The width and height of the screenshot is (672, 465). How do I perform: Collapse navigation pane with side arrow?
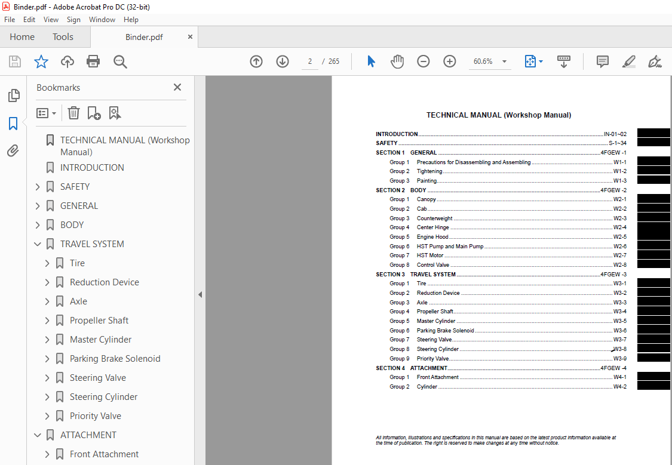pyautogui.click(x=200, y=295)
